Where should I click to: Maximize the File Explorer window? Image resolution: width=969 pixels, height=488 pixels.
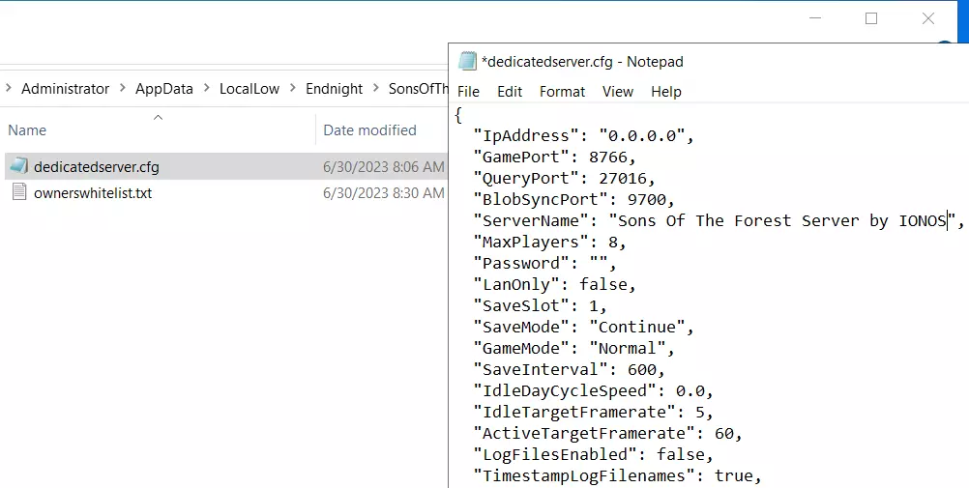pyautogui.click(x=870, y=18)
